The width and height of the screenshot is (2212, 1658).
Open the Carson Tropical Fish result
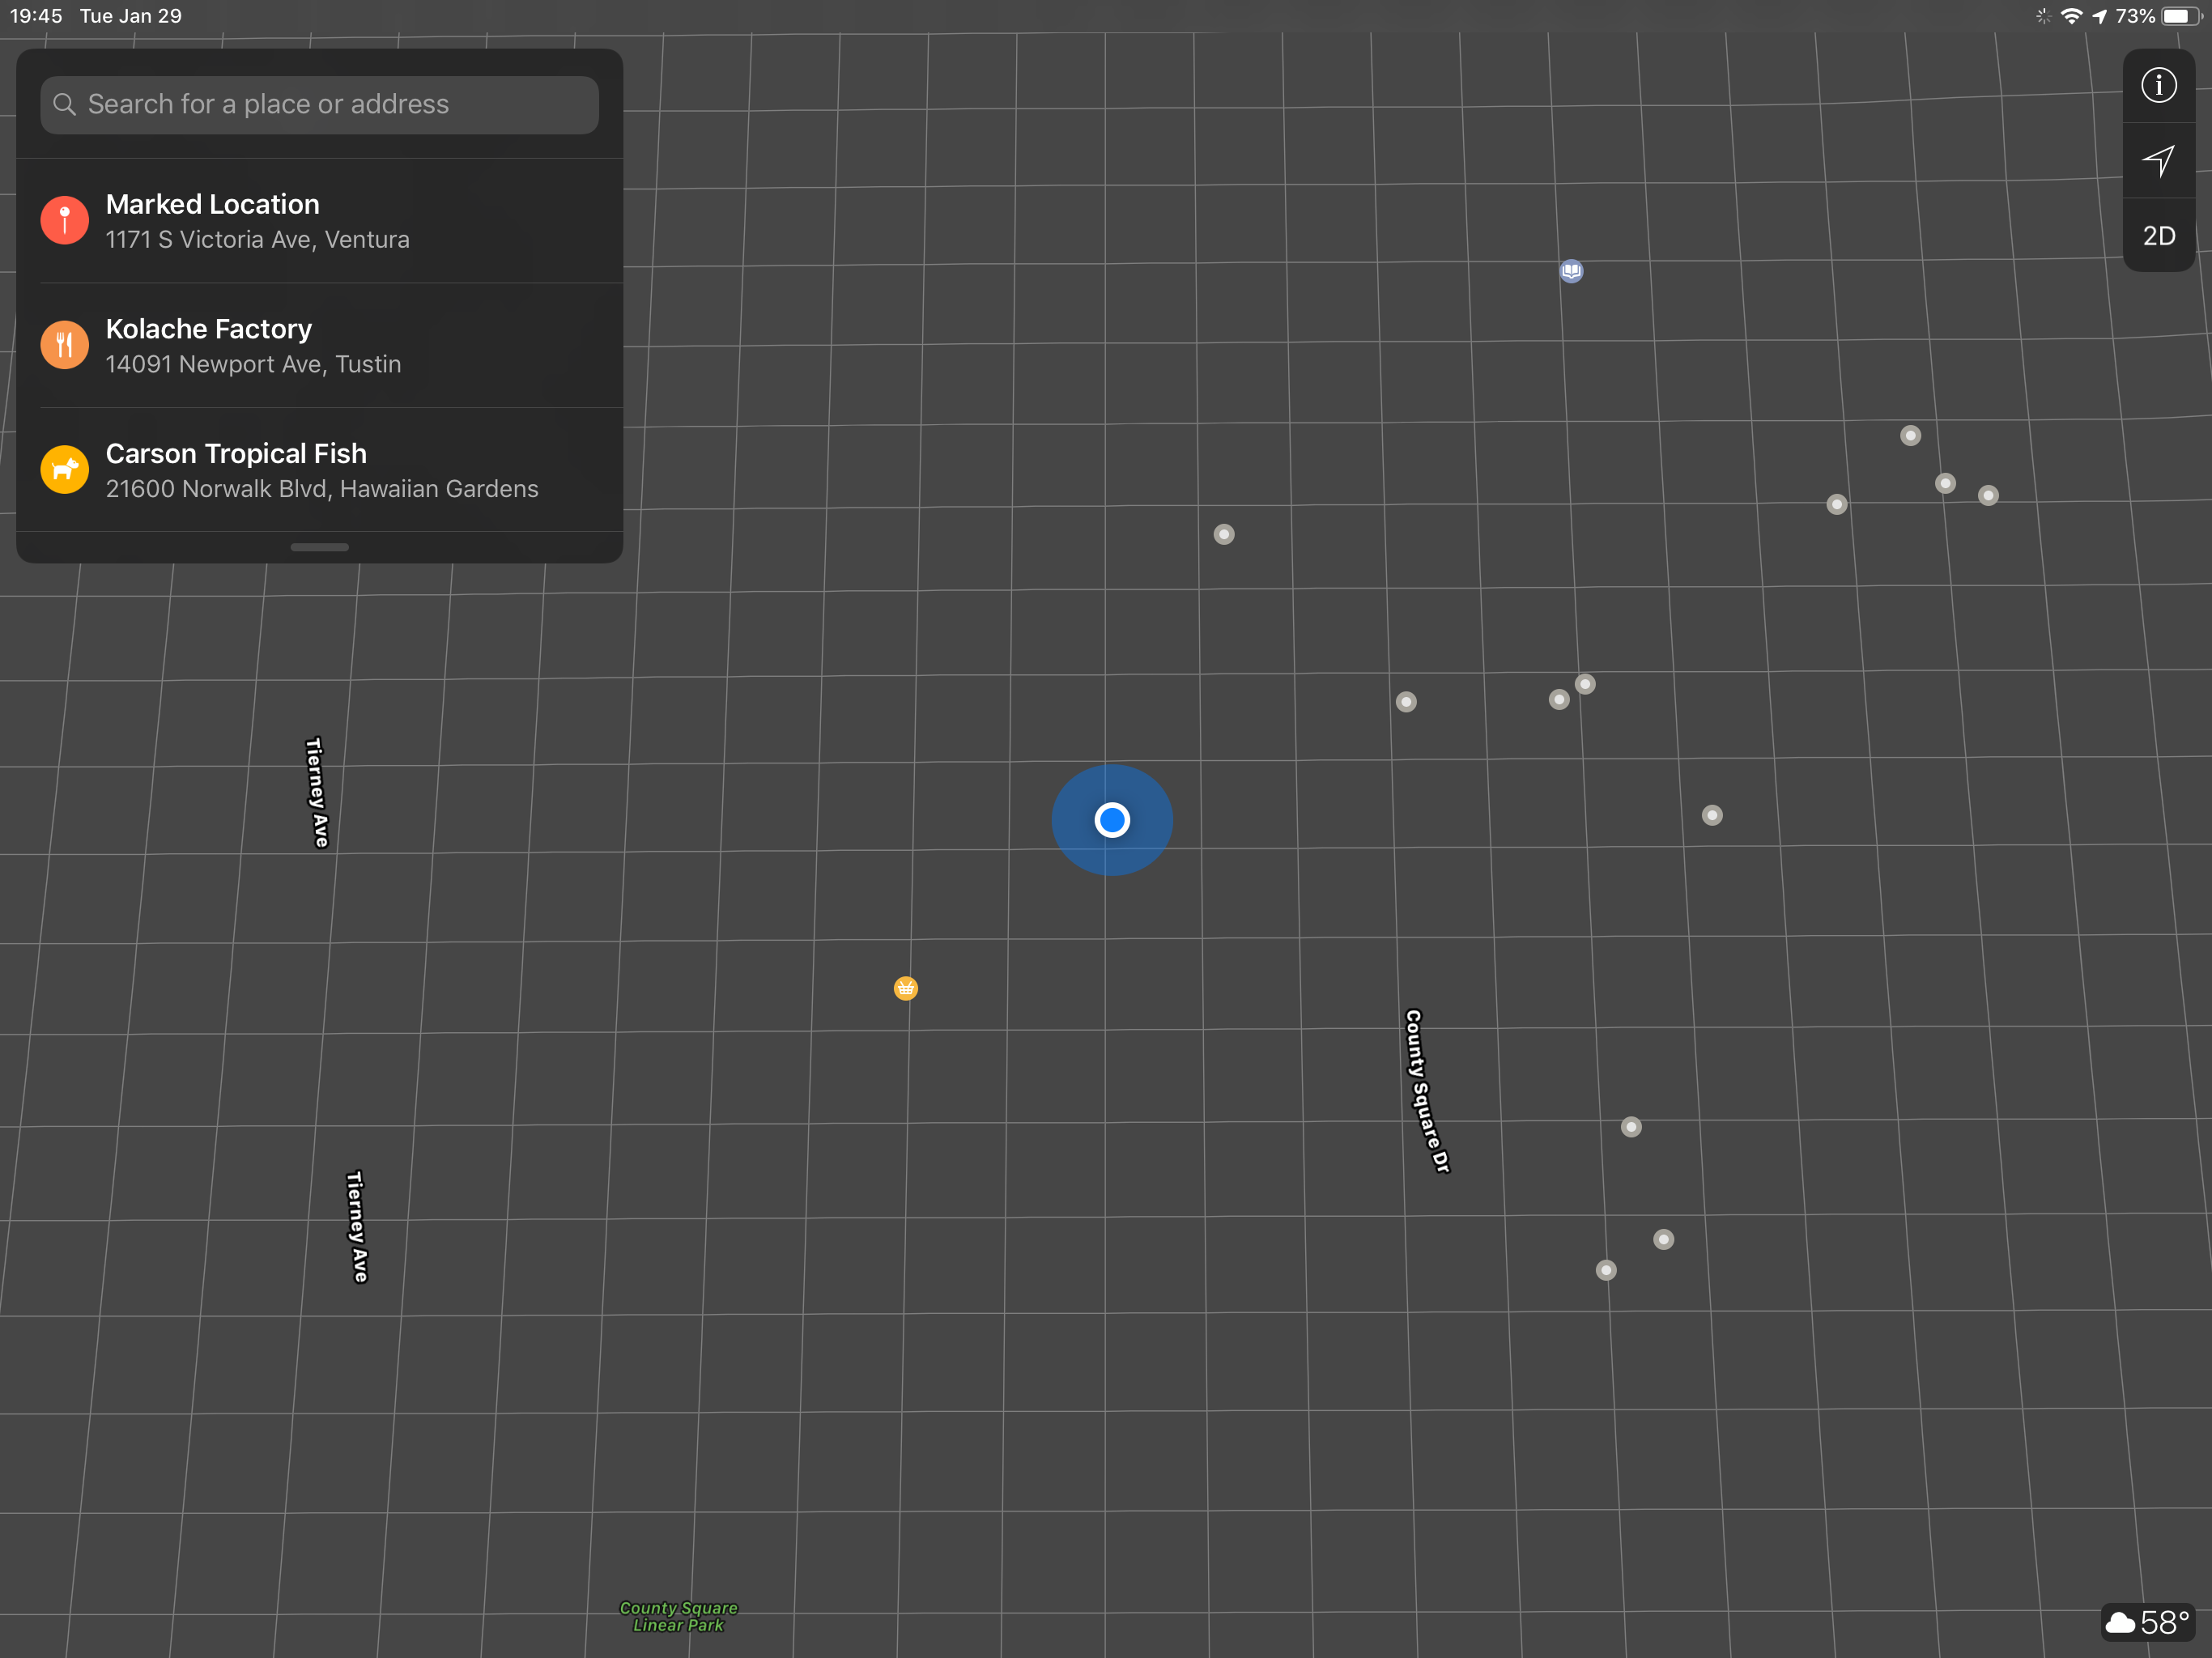[319, 470]
